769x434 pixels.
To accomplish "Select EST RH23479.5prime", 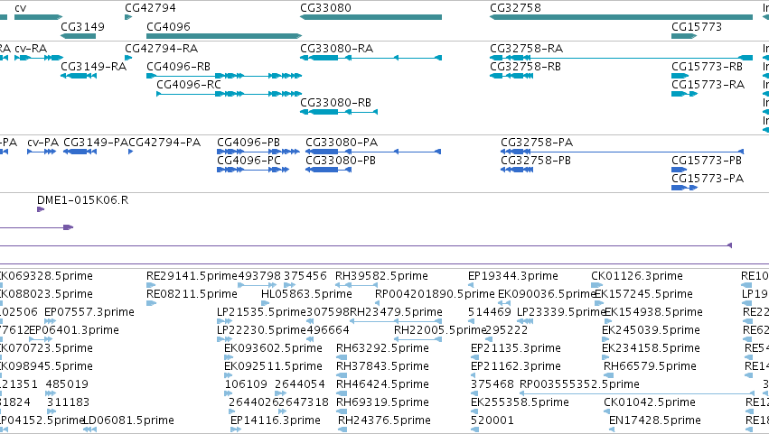I will click(395, 321).
